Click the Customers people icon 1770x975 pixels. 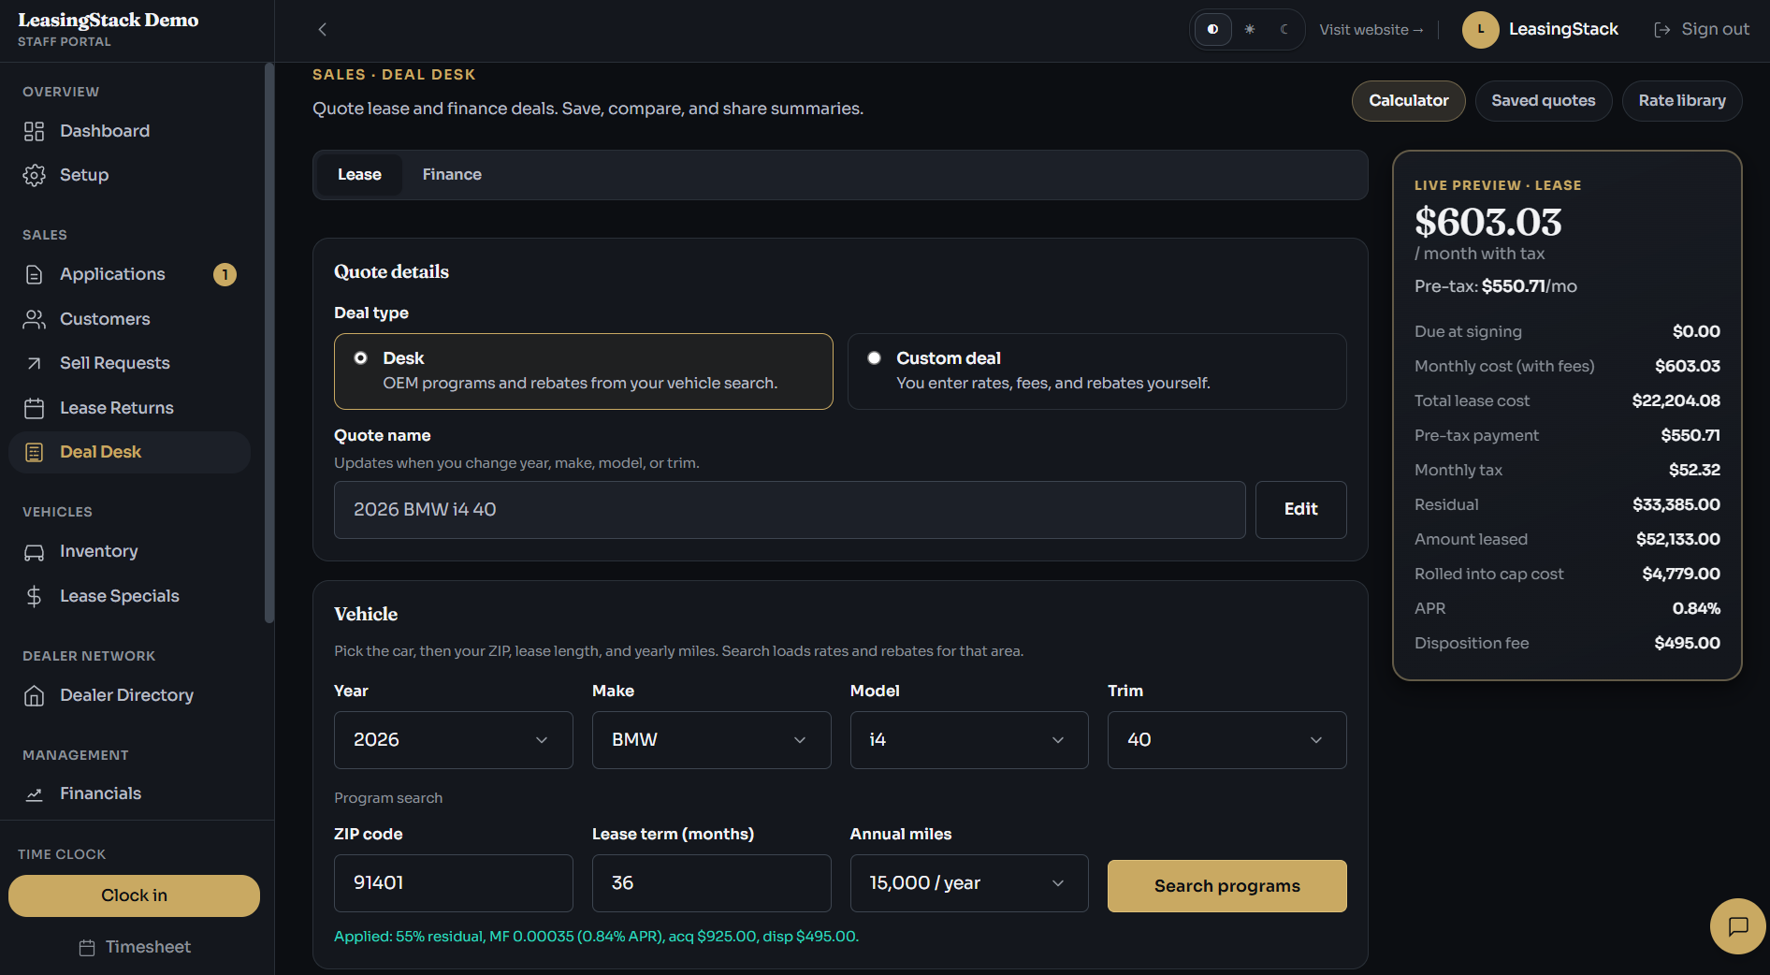pos(34,319)
